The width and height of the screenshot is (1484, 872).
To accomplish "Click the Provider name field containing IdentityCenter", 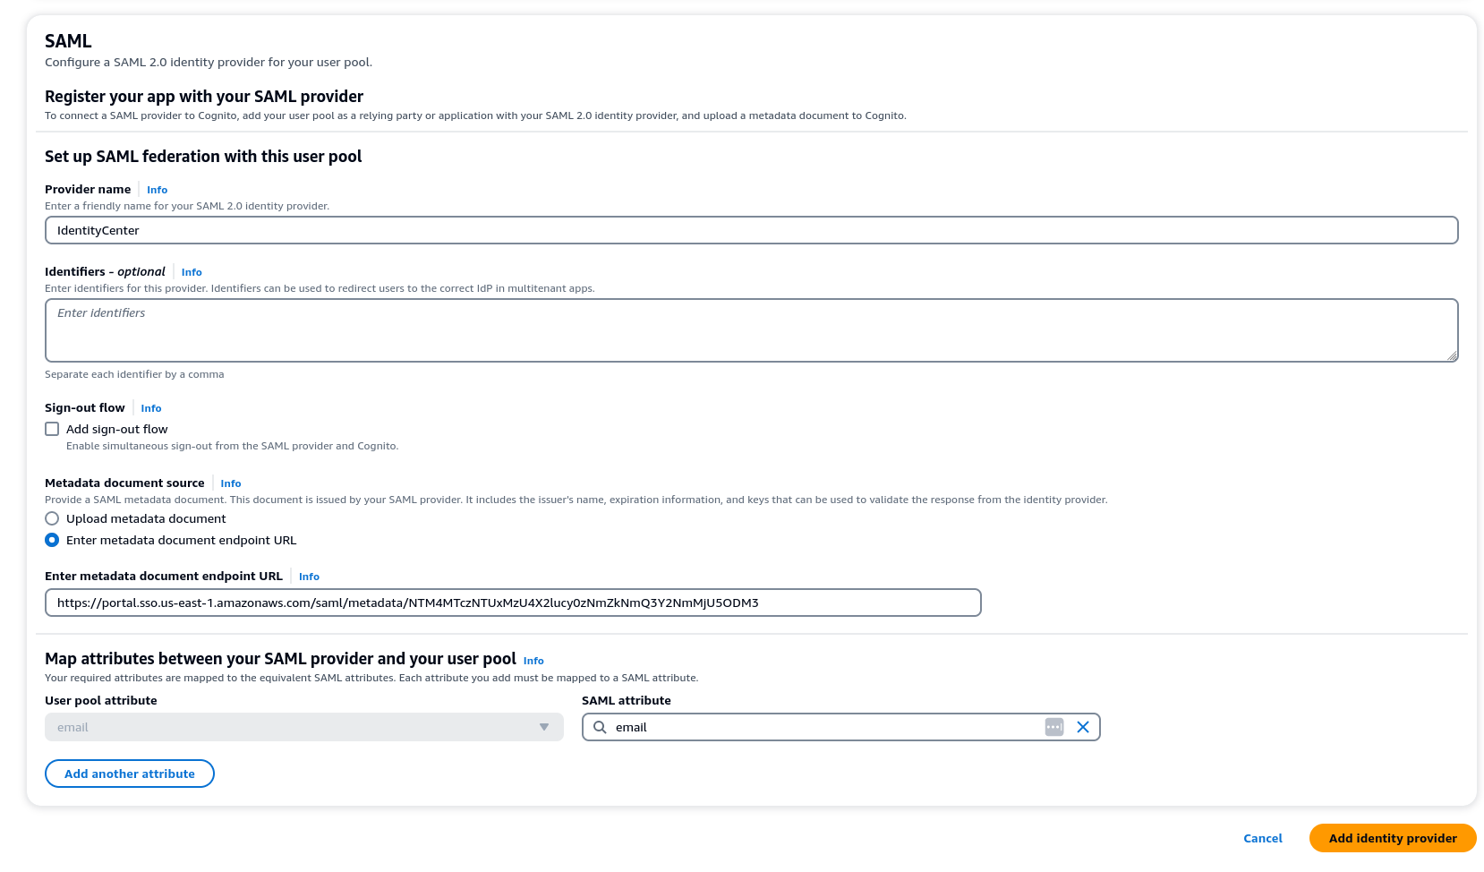I will coord(448,230).
